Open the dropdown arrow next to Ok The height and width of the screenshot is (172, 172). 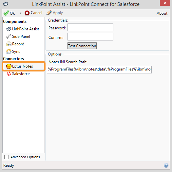pyautogui.click(x=20, y=13)
